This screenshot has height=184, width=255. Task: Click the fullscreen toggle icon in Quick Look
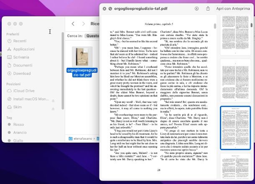pyautogui.click(x=110, y=9)
